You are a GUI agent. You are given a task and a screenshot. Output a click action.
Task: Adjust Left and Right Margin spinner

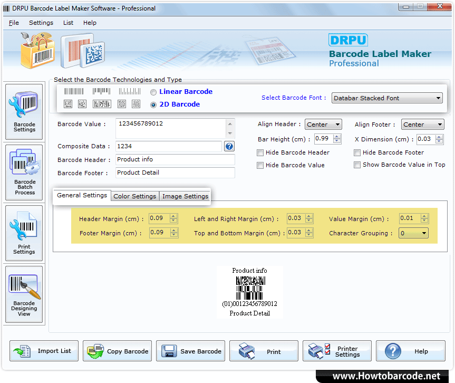(309, 218)
